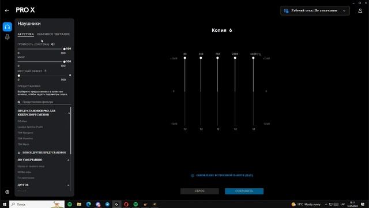
Task: Open the Рабочий стол profile dropdown
Action: pyautogui.click(x=315, y=10)
